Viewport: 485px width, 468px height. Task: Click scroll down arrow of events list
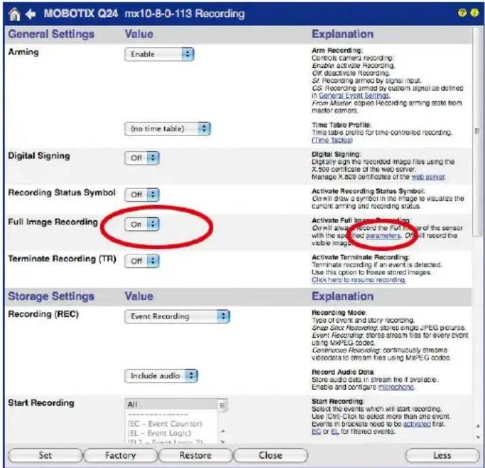pos(223,441)
